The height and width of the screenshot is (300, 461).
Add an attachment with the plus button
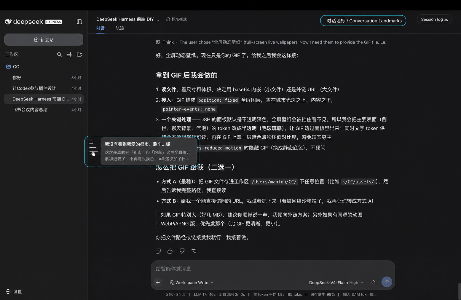tap(158, 283)
